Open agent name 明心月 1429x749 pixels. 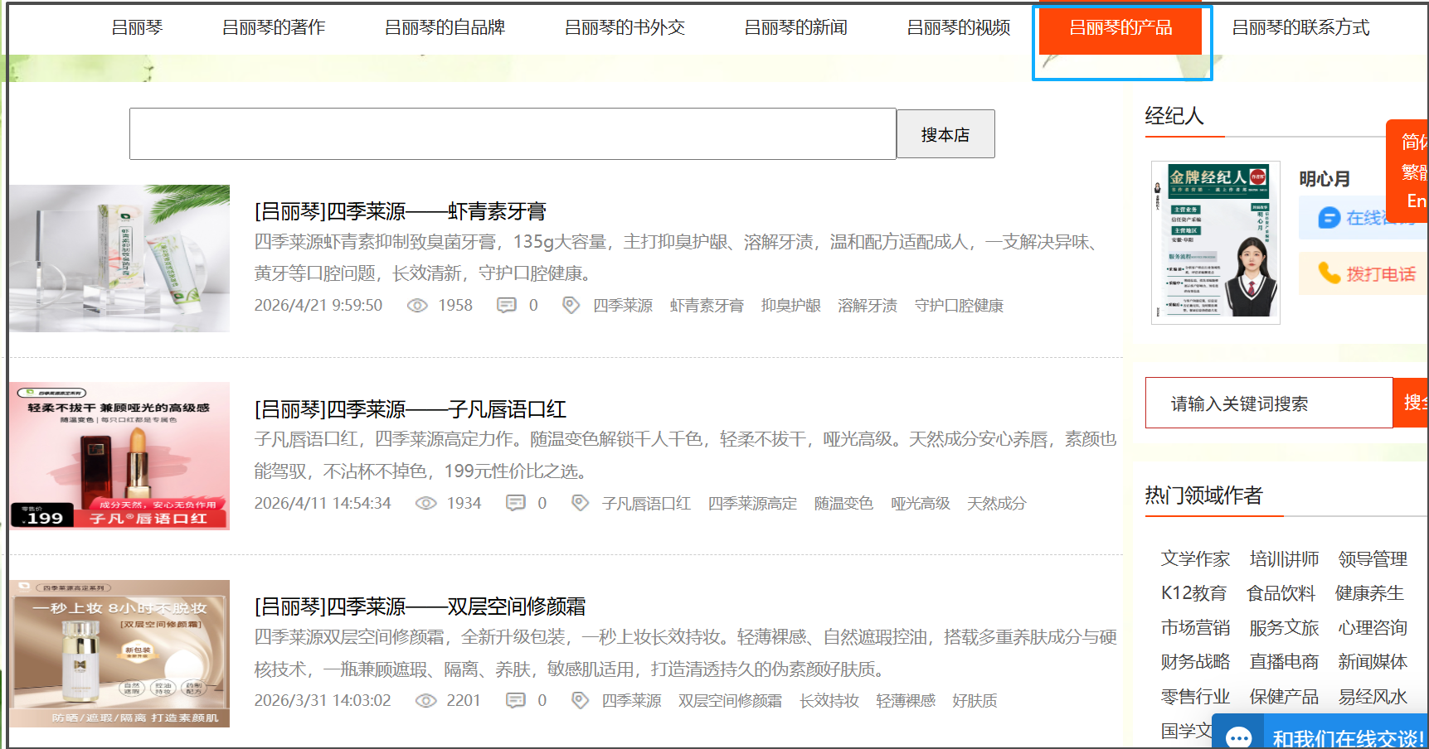point(1324,179)
